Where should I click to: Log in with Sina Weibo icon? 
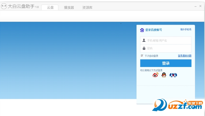tap(156, 75)
